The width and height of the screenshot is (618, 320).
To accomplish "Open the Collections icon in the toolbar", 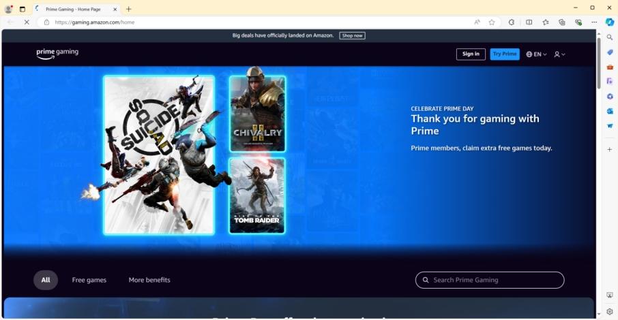I will [561, 22].
